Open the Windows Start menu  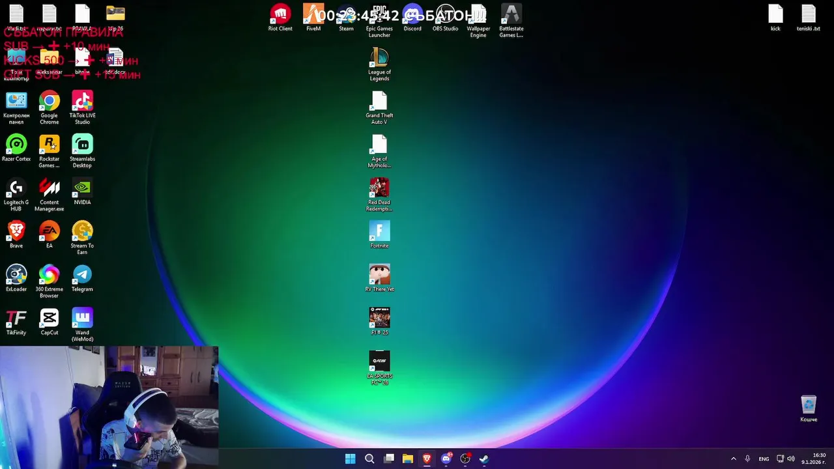pos(350,459)
